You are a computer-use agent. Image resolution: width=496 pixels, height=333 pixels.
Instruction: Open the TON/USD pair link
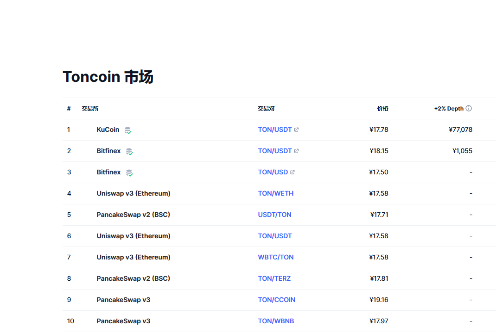[x=273, y=172]
